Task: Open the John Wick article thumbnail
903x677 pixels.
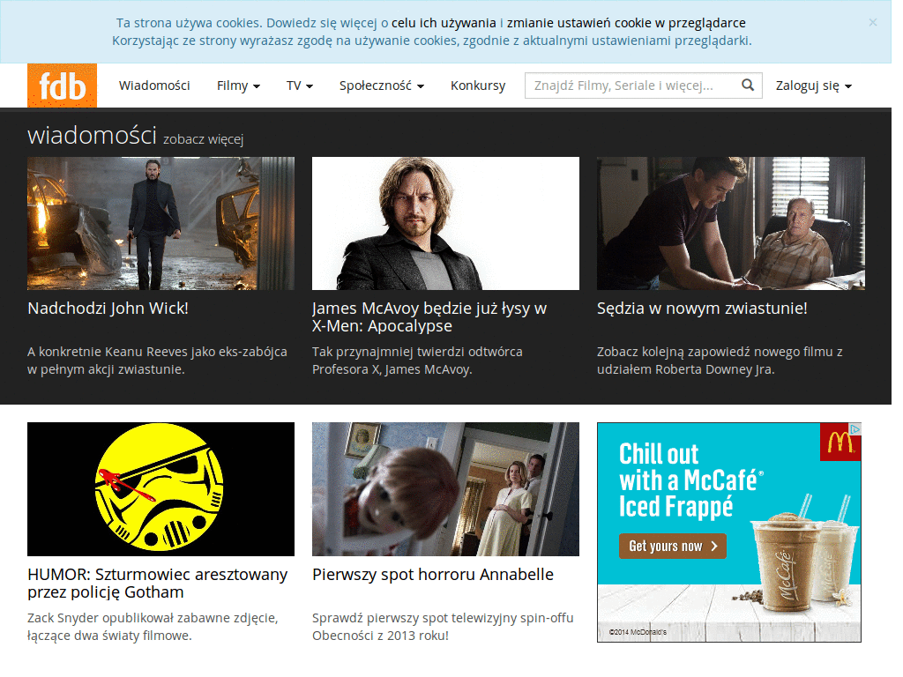Action: coord(160,223)
